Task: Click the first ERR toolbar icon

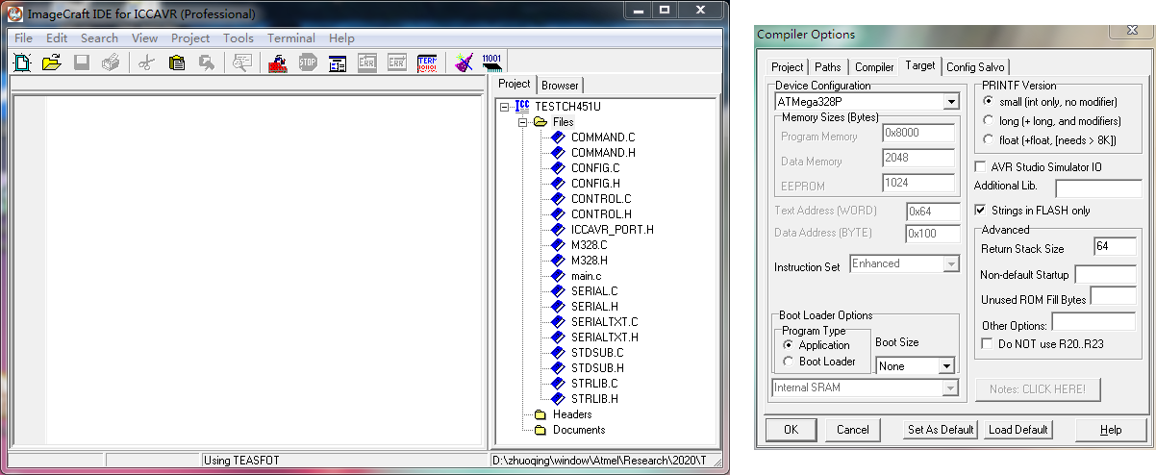Action: click(x=367, y=63)
